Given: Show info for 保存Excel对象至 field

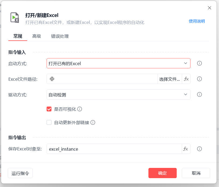Looking at the screenshot, I should pyautogui.click(x=199, y=149).
